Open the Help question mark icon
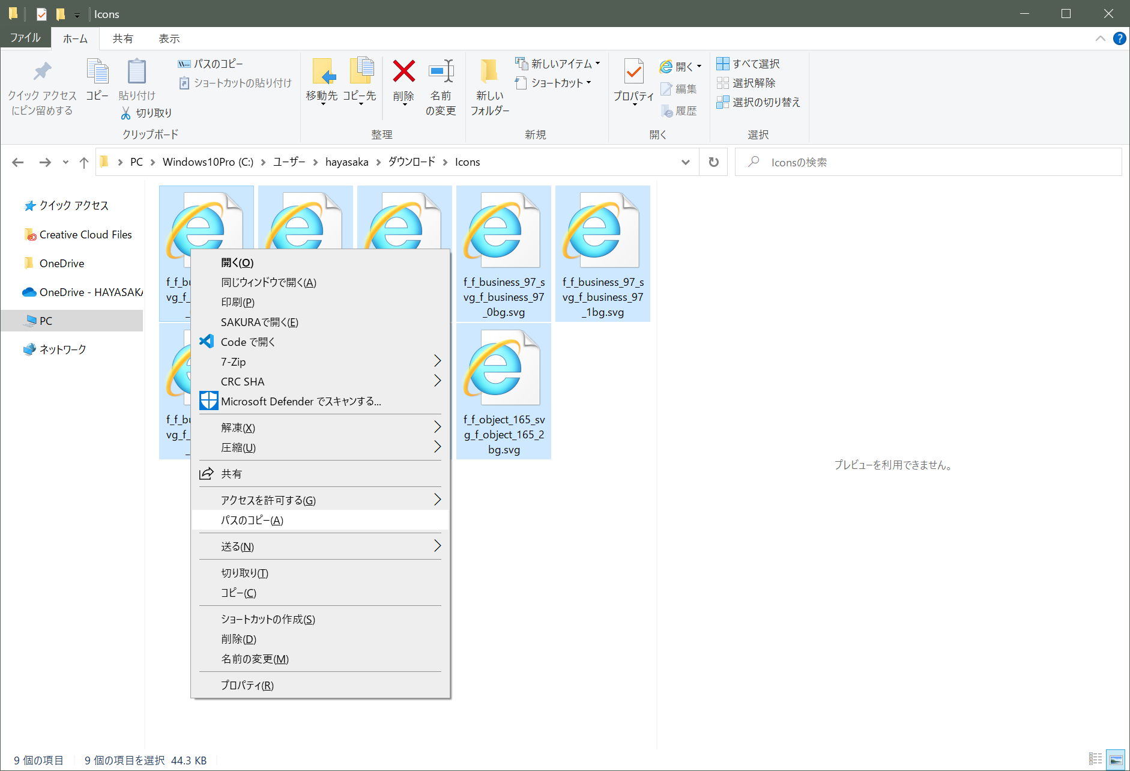Image resolution: width=1130 pixels, height=771 pixels. (x=1119, y=38)
